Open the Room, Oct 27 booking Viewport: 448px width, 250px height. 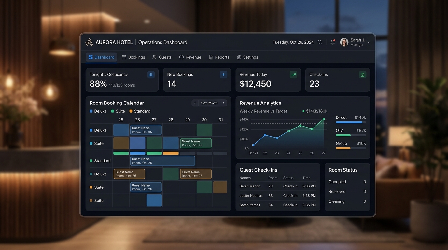[x=196, y=174]
